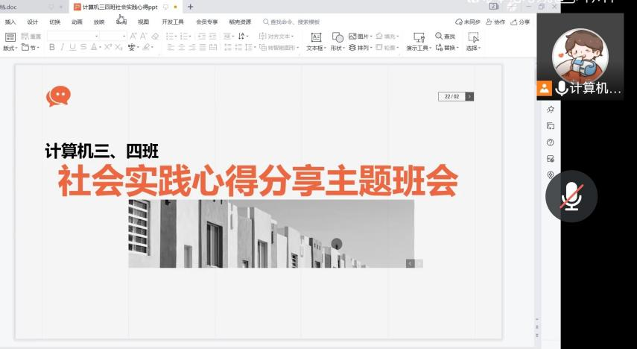Expand the picture (图片) dropdown
The height and width of the screenshot is (349, 637).
371,36
